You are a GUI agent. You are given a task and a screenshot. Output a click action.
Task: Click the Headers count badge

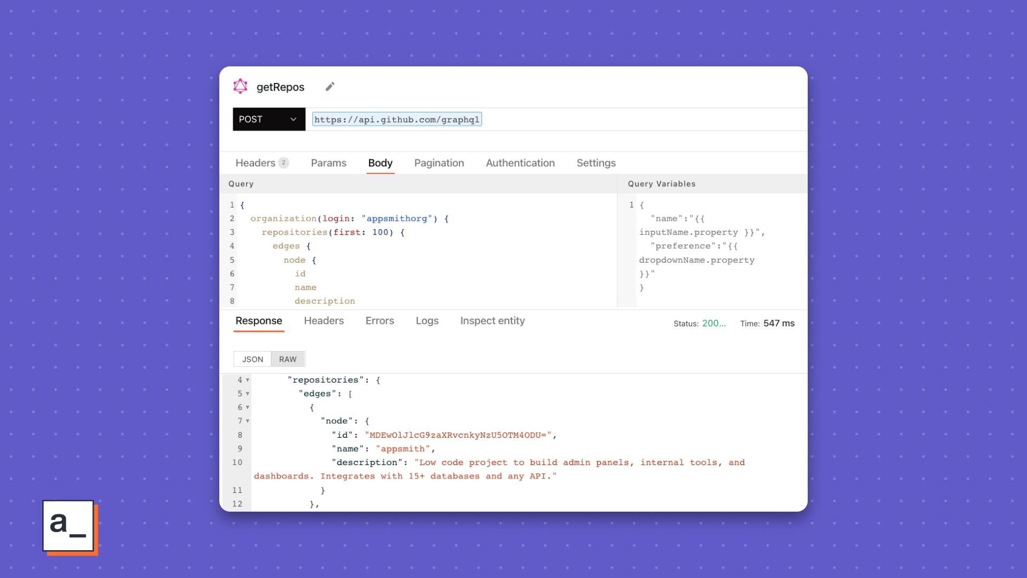(284, 163)
